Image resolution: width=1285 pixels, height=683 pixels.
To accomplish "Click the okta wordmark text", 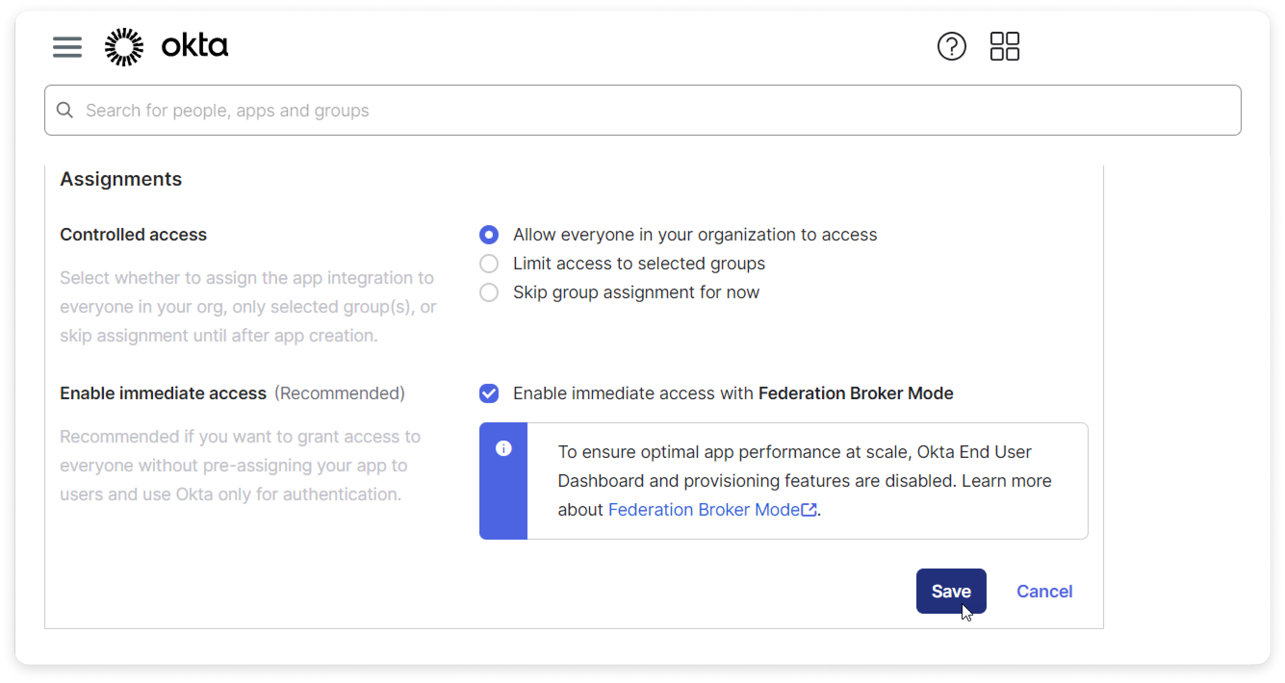I will click(194, 46).
